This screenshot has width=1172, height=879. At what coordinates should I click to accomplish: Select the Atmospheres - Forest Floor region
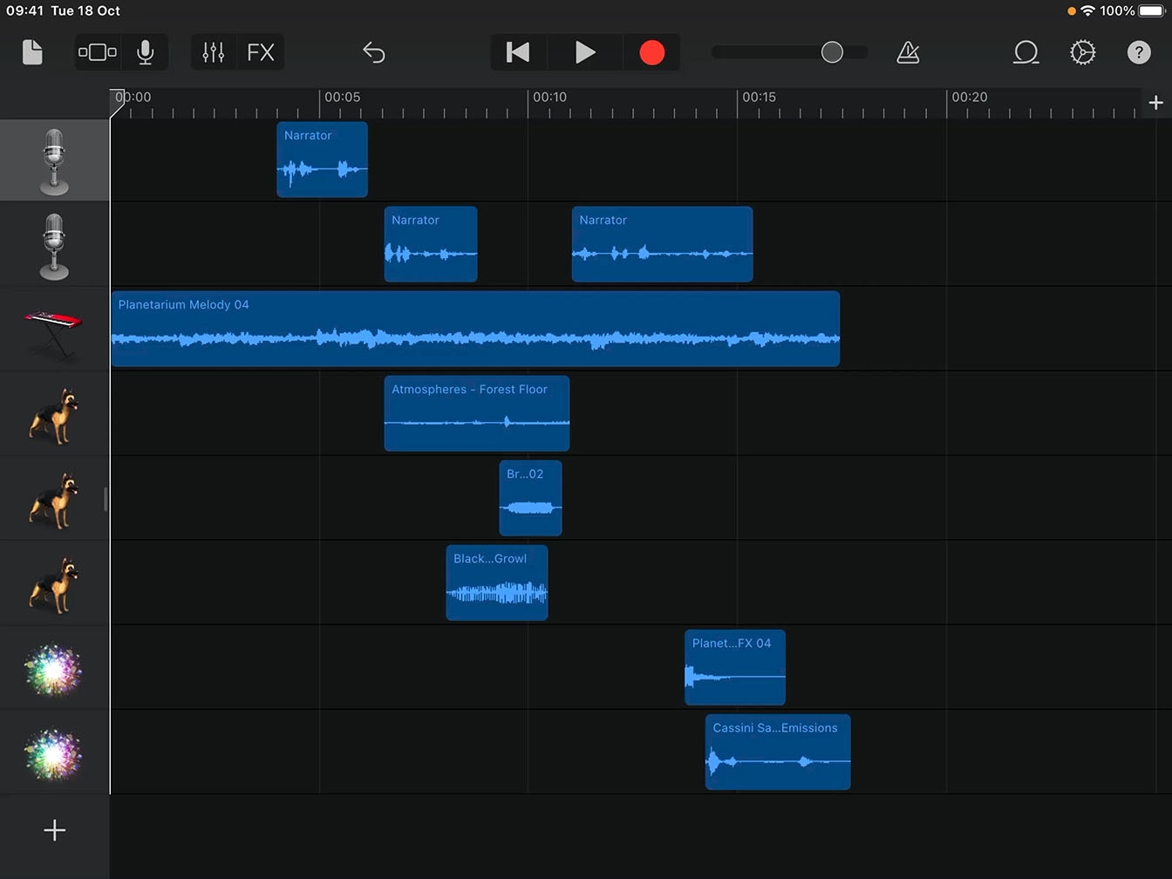[x=477, y=413]
